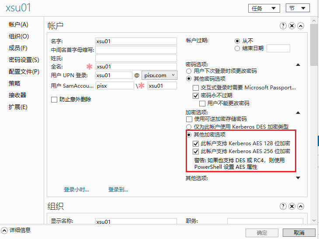Open the 节 dropdown menu
The image size is (319, 239).
pos(298,8)
